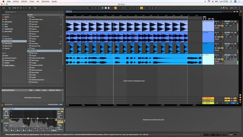This screenshot has width=243, height=137.
Task: Click the orange loop switch in transport
Action: click(142, 8)
